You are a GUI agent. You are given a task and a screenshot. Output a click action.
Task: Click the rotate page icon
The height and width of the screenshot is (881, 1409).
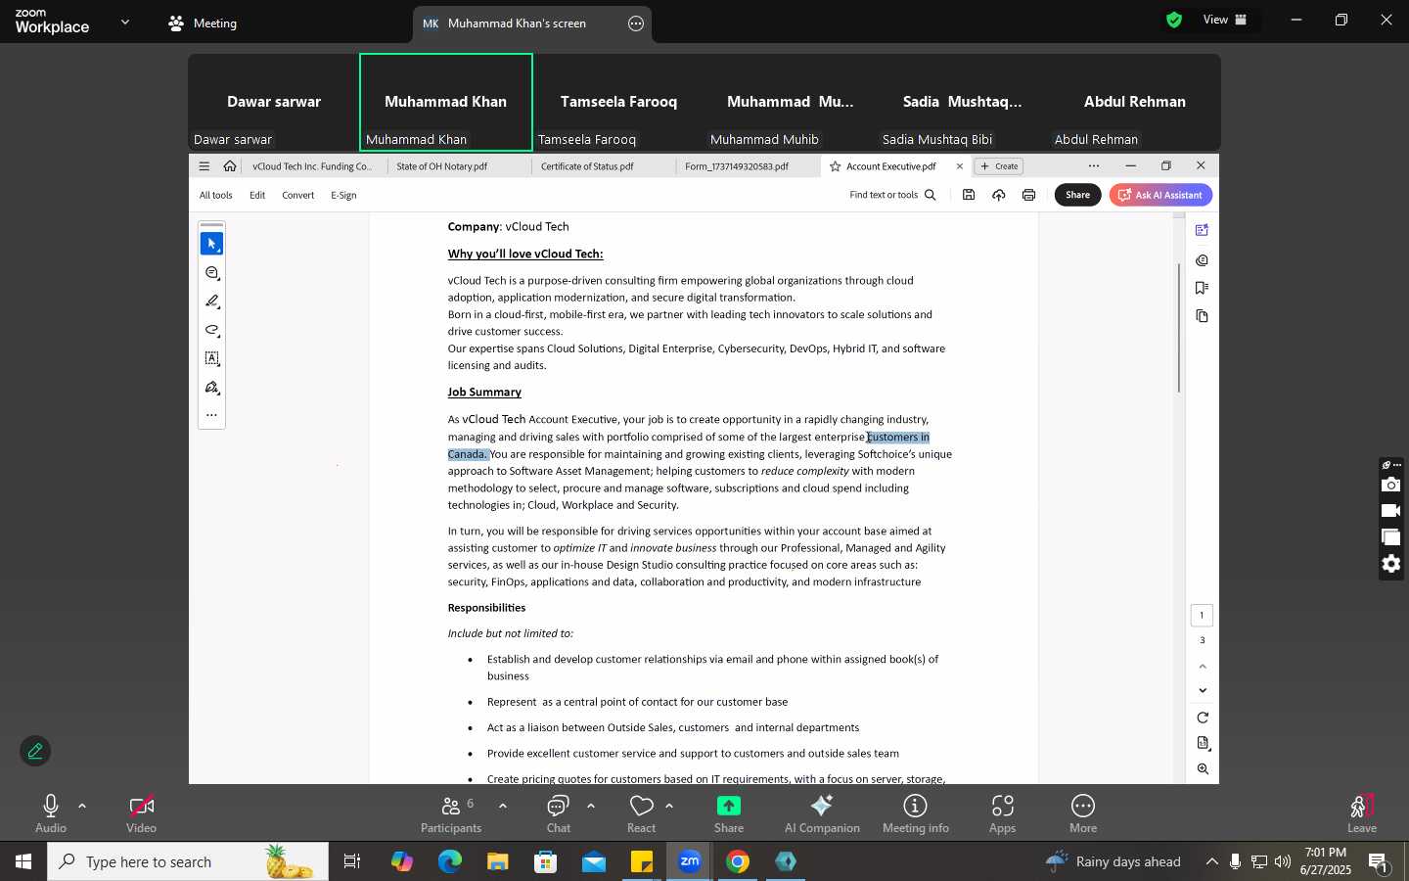(x=1203, y=718)
